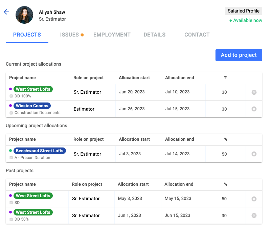273x228 pixels.
Task: Click the A - Precon Duration phase icon
Action: pyautogui.click(x=11, y=158)
